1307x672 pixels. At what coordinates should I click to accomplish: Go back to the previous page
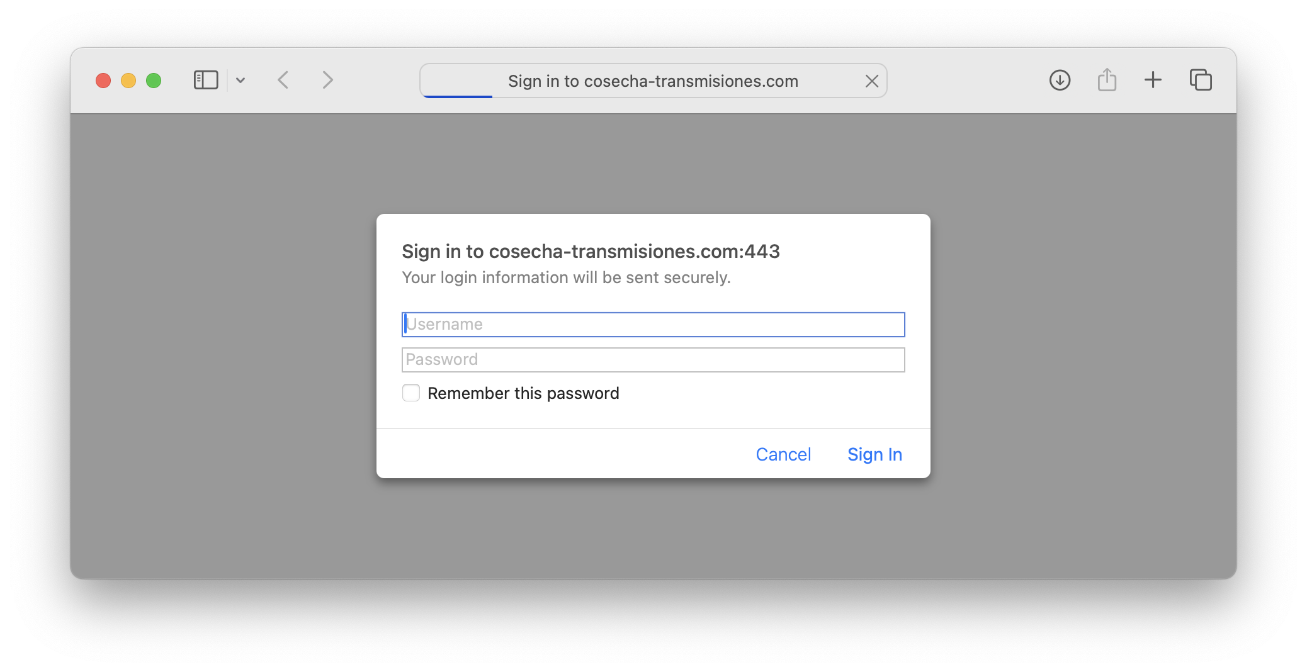pyautogui.click(x=283, y=81)
